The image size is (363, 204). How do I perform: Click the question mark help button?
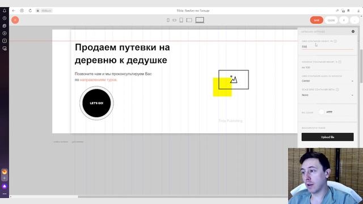(x=344, y=20)
